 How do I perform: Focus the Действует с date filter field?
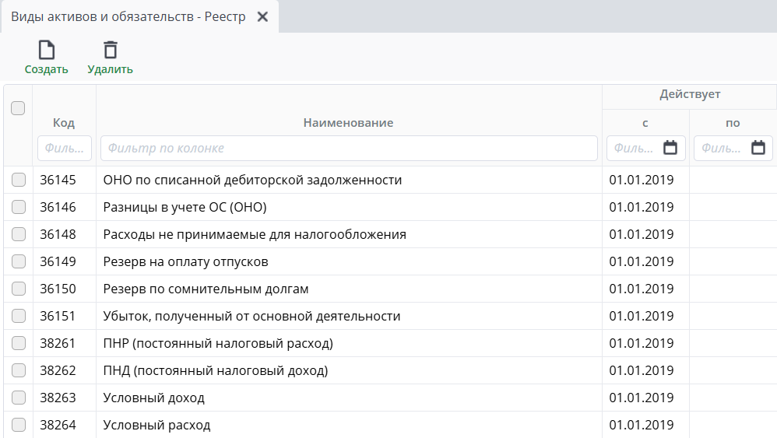coord(634,148)
